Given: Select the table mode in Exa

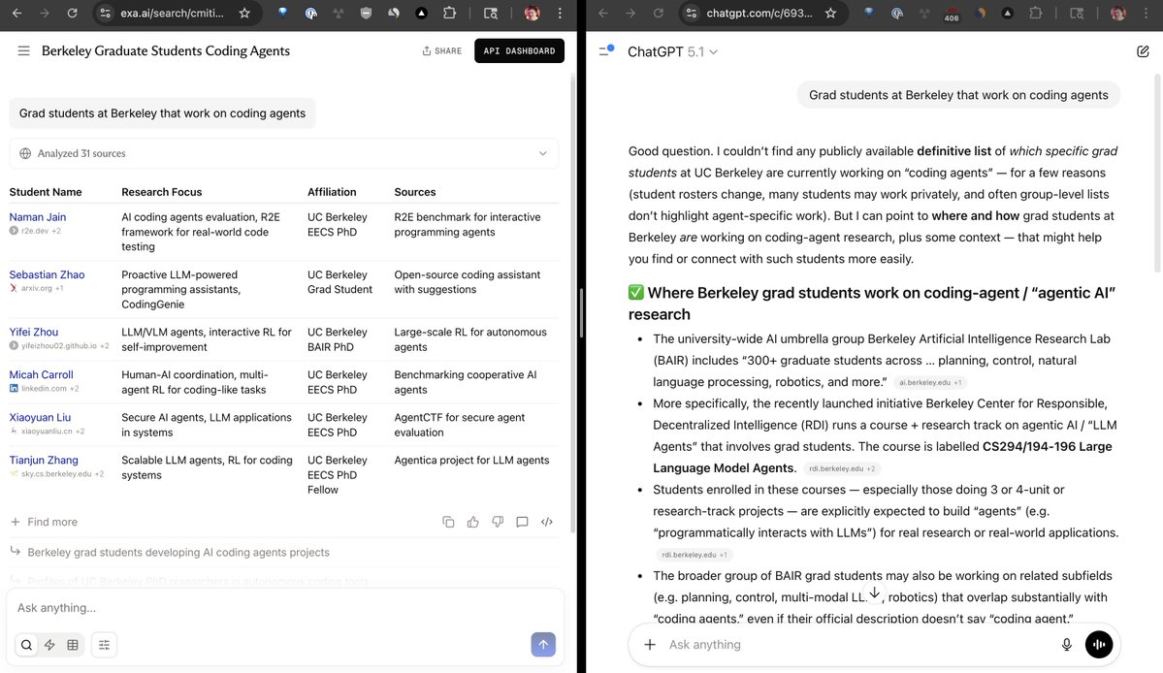Looking at the screenshot, I should pos(73,645).
